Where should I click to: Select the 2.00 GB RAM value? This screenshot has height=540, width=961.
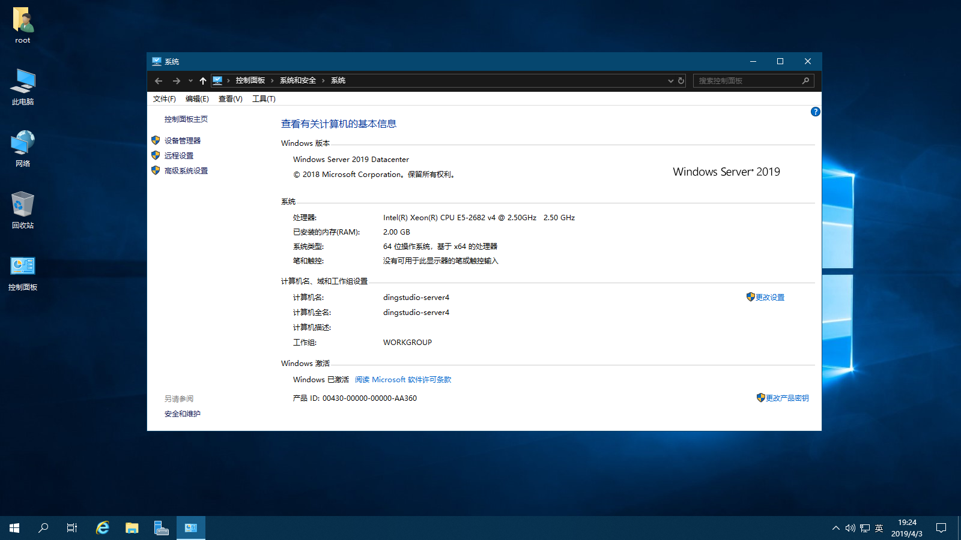click(396, 232)
